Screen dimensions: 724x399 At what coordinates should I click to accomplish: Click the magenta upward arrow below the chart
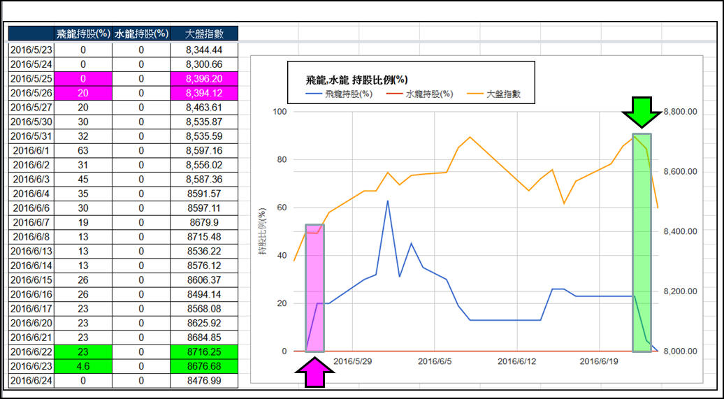(x=314, y=371)
